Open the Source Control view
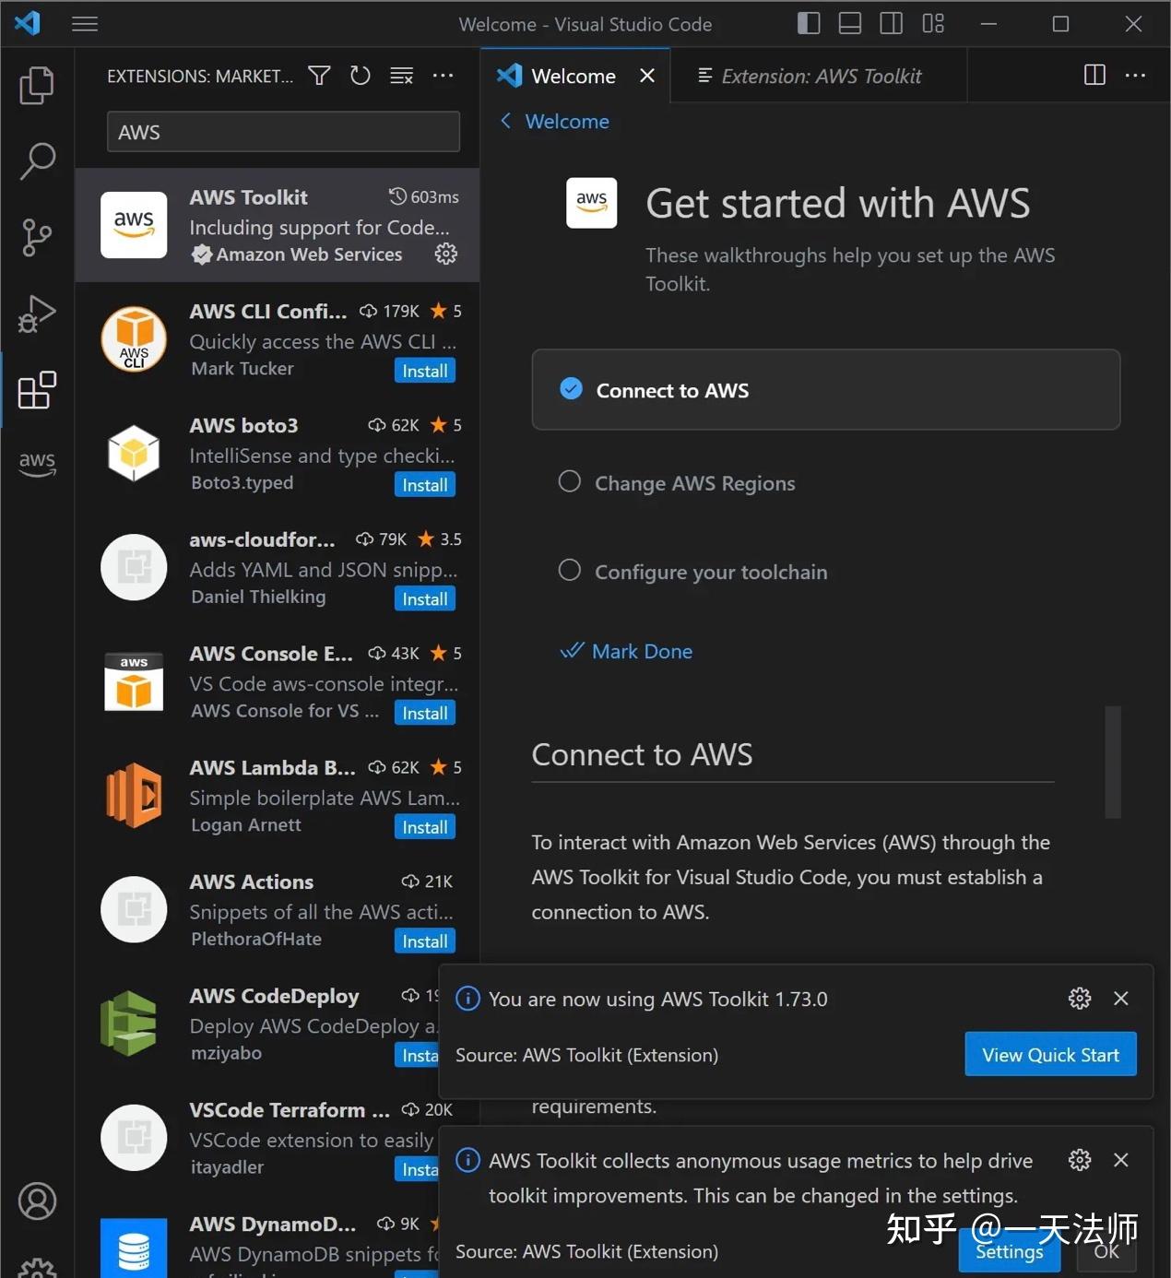The height and width of the screenshot is (1278, 1171). [x=37, y=237]
